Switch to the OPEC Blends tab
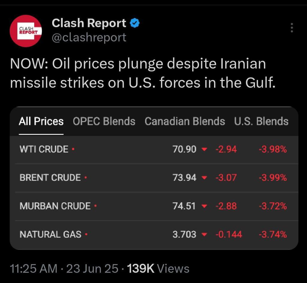Screen dimensions: 307x283 tap(104, 121)
